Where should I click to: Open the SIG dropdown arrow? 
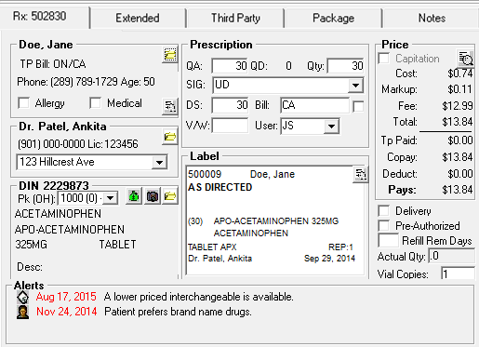(x=355, y=86)
